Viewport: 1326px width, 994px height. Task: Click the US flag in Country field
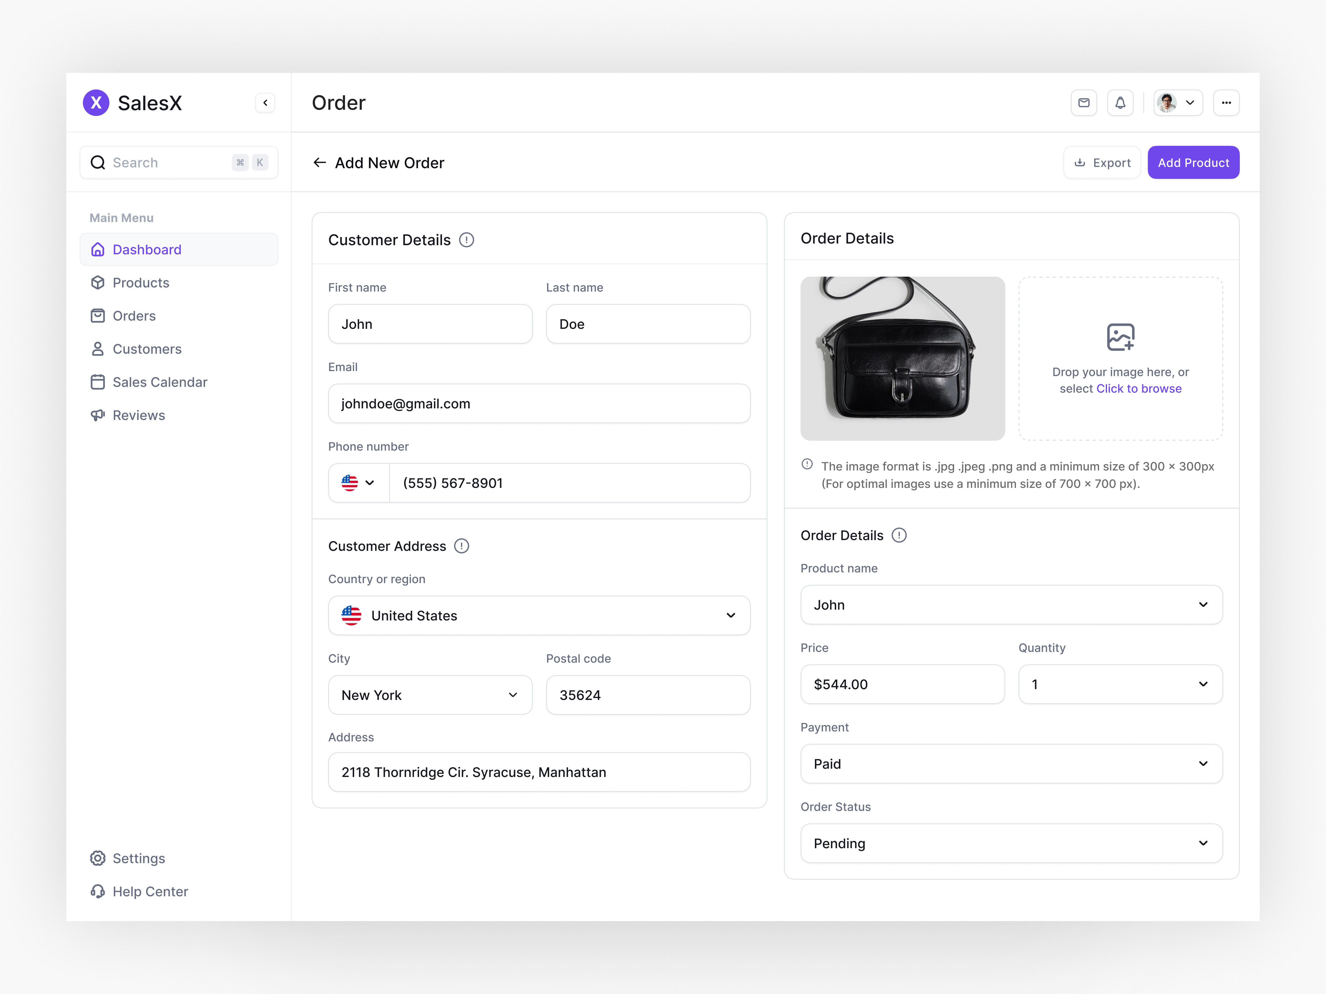pyautogui.click(x=351, y=615)
